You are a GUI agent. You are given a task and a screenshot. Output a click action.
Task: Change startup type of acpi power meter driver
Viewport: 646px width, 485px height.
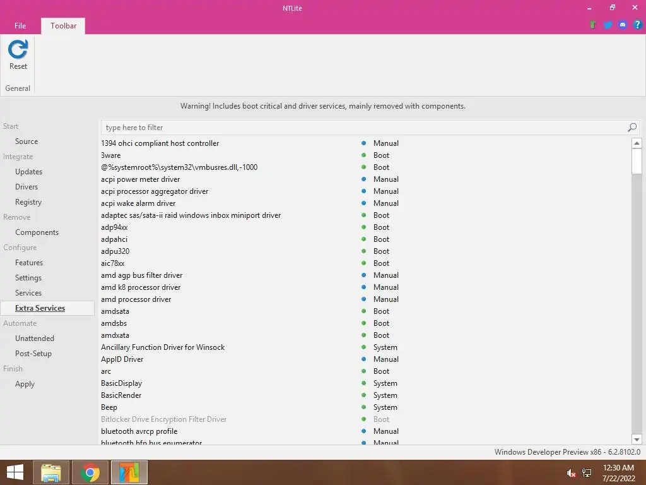pos(386,179)
